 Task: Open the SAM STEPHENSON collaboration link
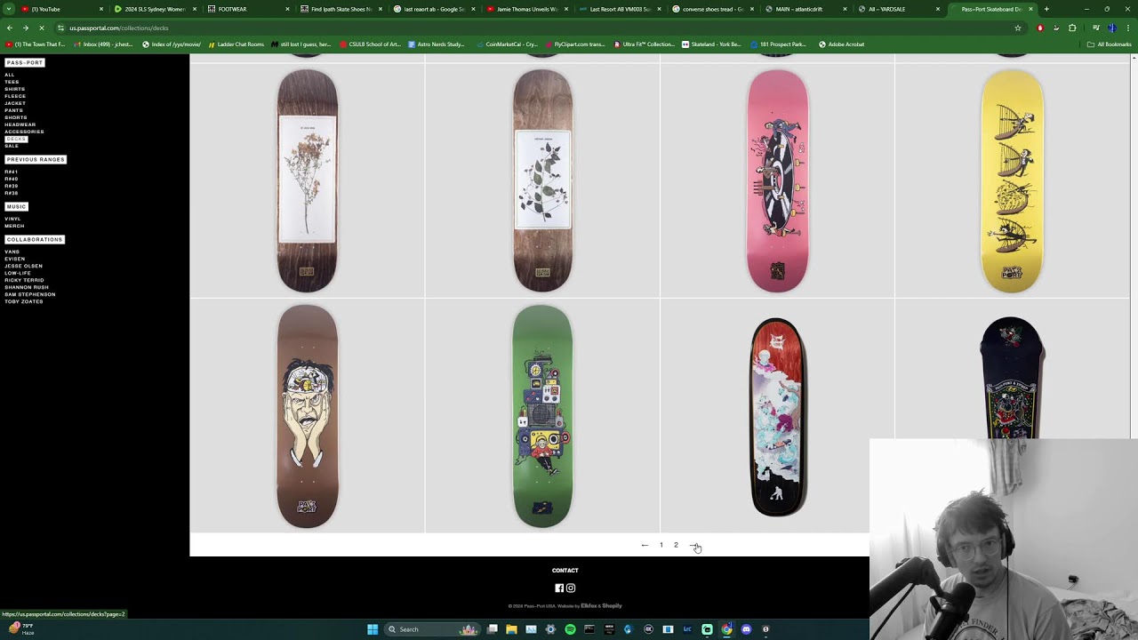(30, 294)
